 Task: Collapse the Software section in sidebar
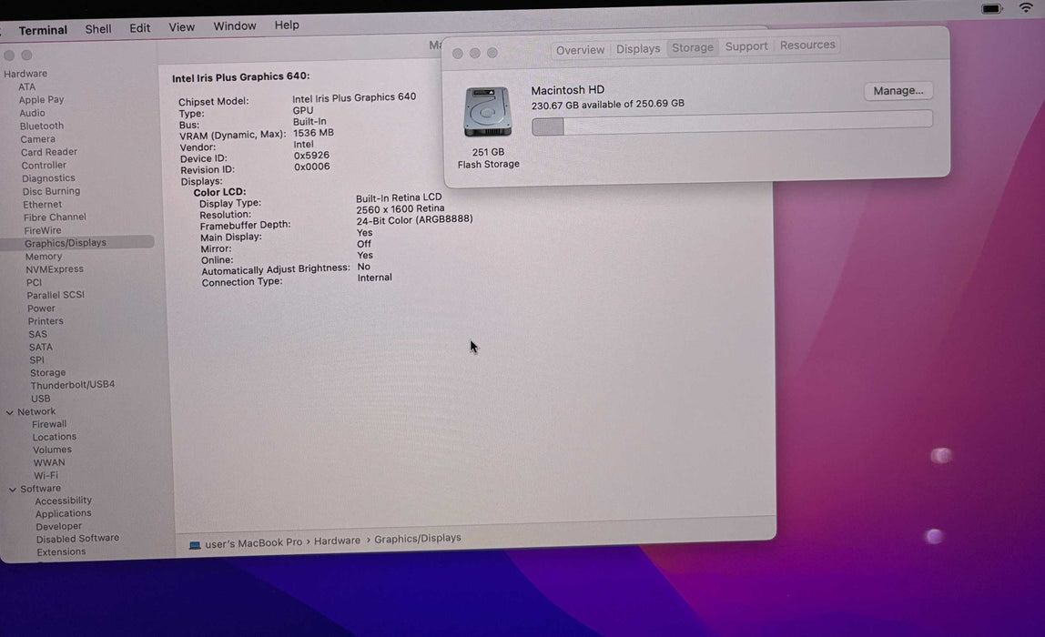(12, 489)
